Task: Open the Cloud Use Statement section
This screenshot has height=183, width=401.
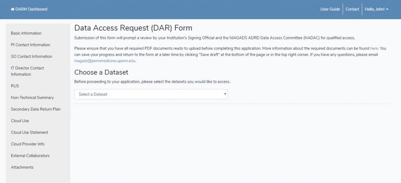Action: point(29,133)
